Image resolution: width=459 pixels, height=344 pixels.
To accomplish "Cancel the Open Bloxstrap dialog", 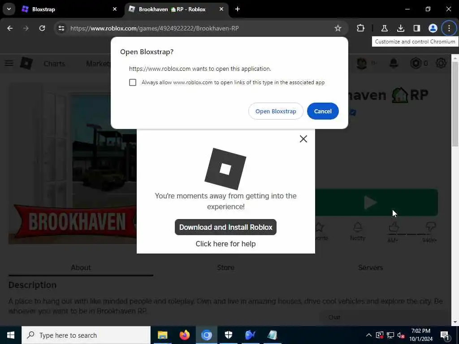I will tap(323, 111).
